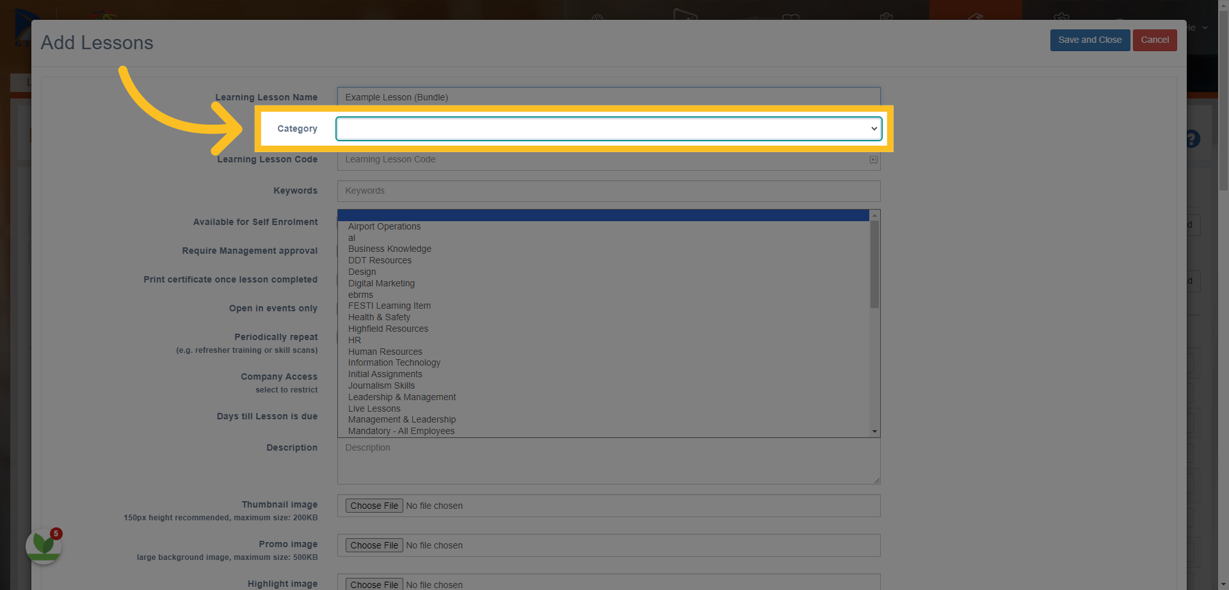
Task: Select Journalism Skills category
Action: tap(604, 385)
